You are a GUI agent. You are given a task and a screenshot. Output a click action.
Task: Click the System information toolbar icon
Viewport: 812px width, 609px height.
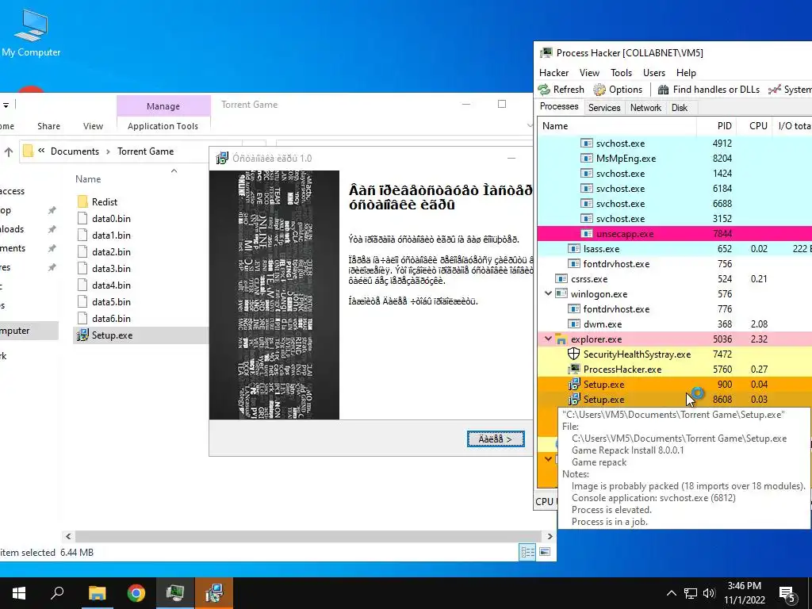(x=775, y=90)
